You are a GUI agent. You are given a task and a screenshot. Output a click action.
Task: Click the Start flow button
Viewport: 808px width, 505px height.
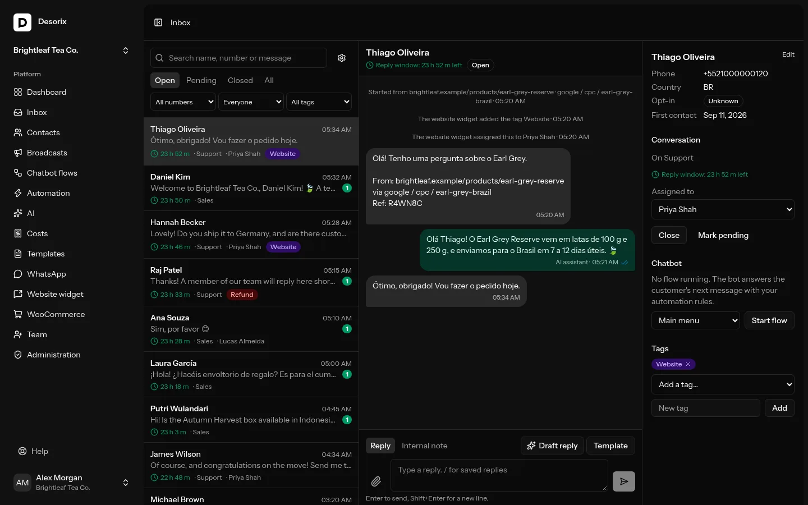(769, 320)
